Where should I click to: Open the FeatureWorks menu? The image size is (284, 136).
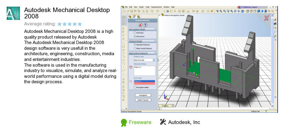click(156, 7)
